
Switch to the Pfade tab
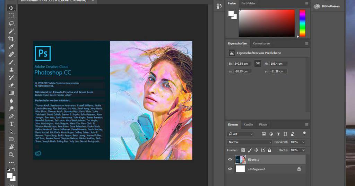(x=263, y=124)
